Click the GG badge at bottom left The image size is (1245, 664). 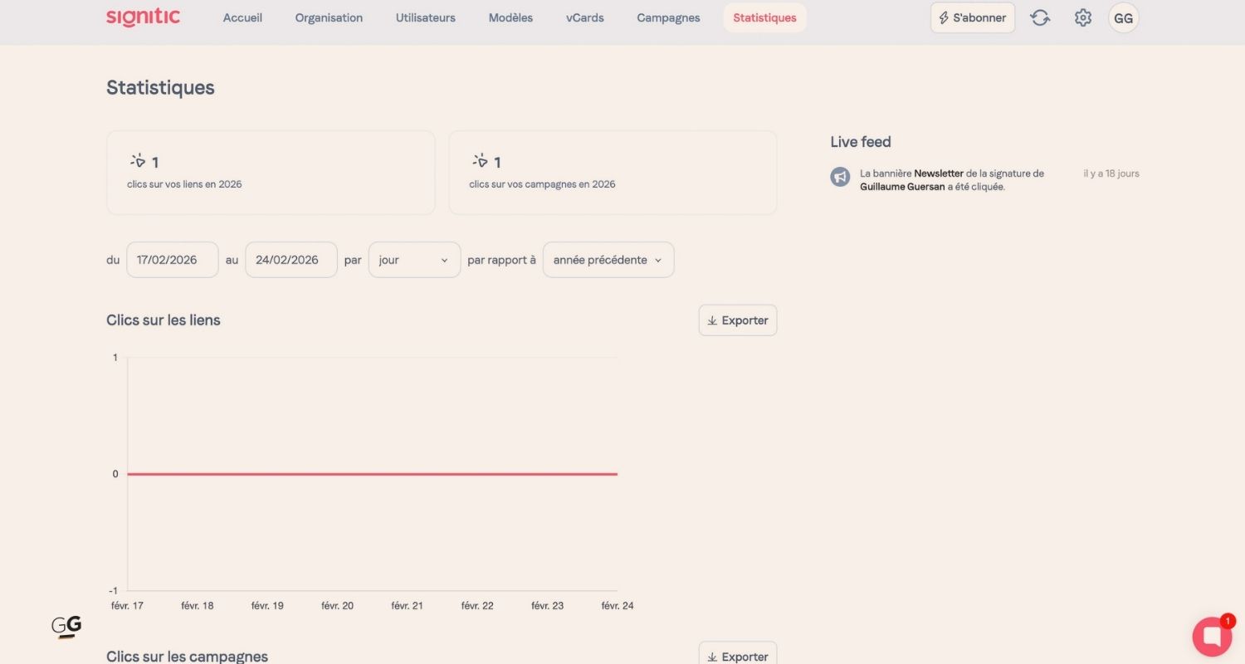coord(66,627)
